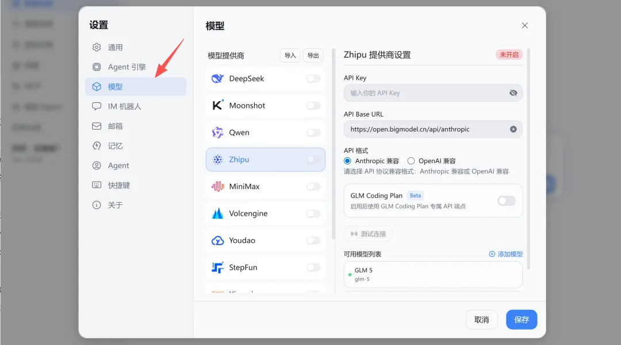Enable the StepFun provider switch

coord(313,268)
